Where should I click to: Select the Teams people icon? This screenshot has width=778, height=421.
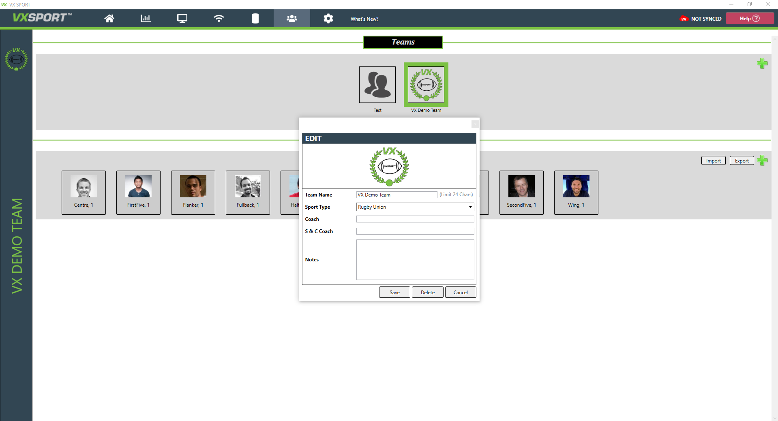(x=291, y=18)
